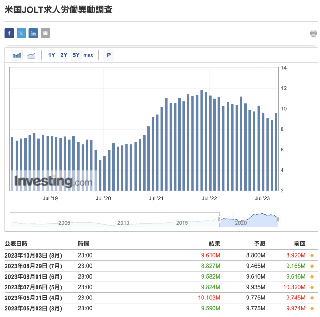Click forecast value 9.935M
Screen dimensions: 320x317
click(256, 287)
